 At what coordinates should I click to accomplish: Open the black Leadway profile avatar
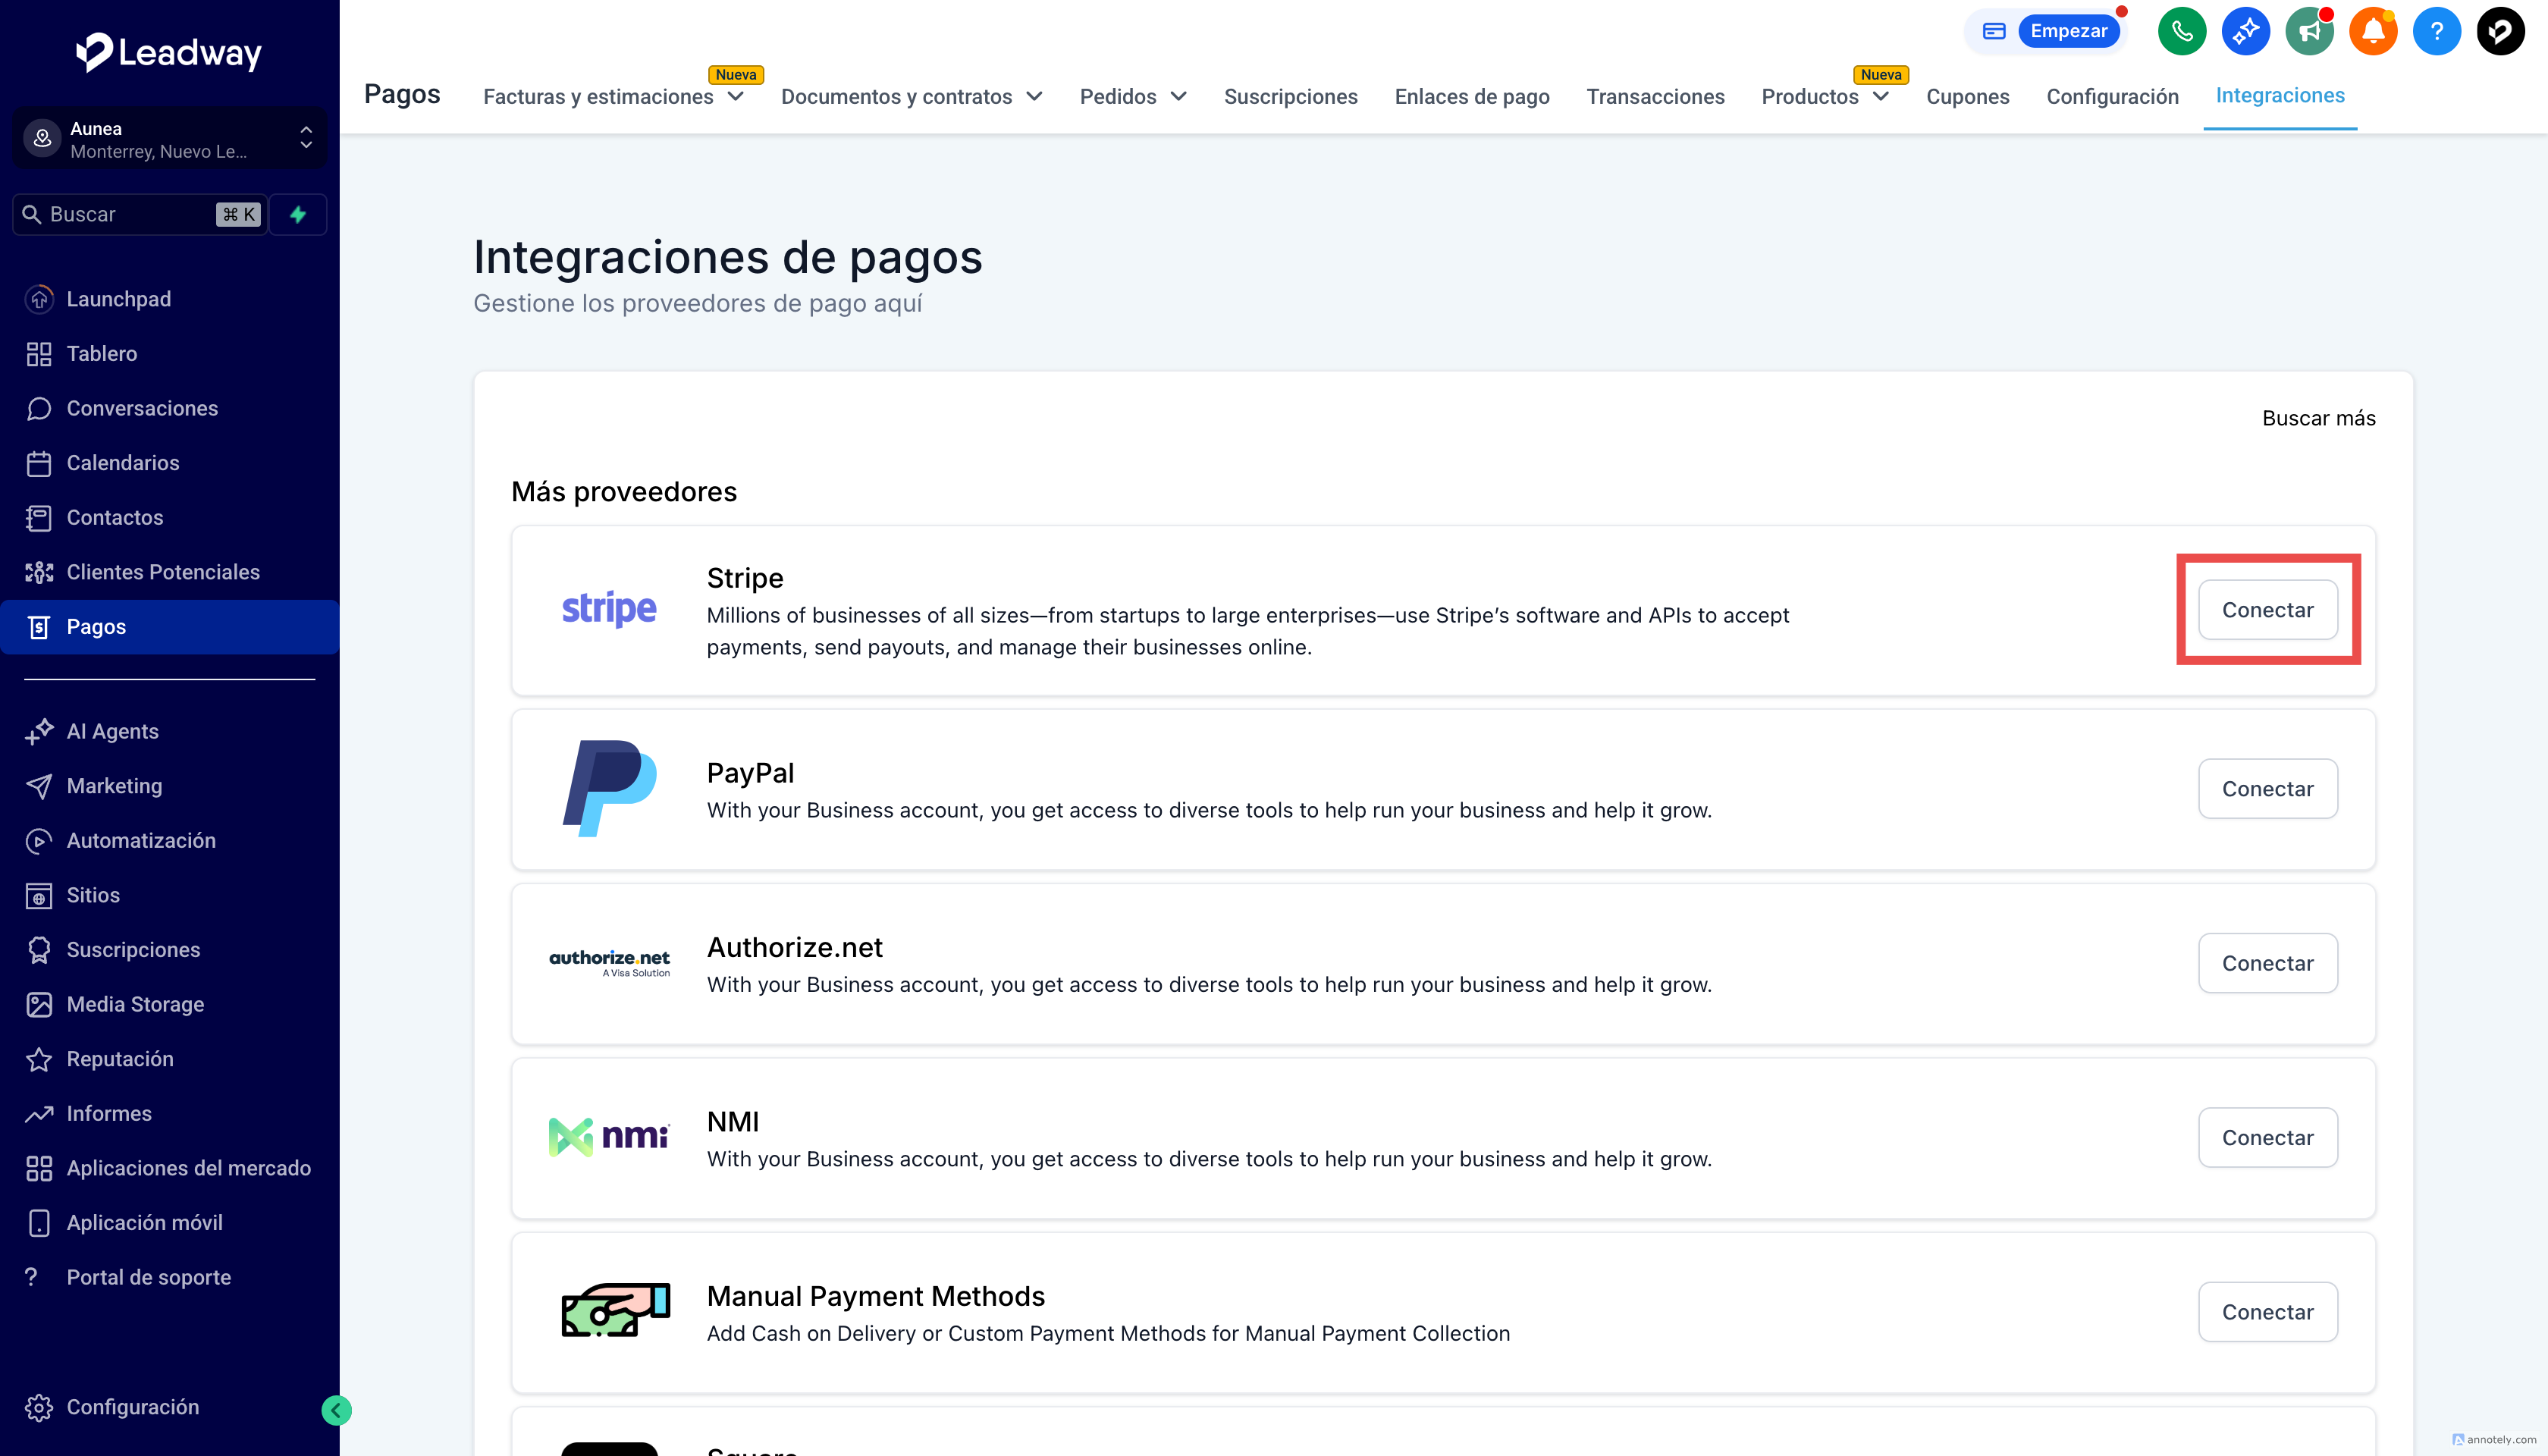pyautogui.click(x=2500, y=31)
